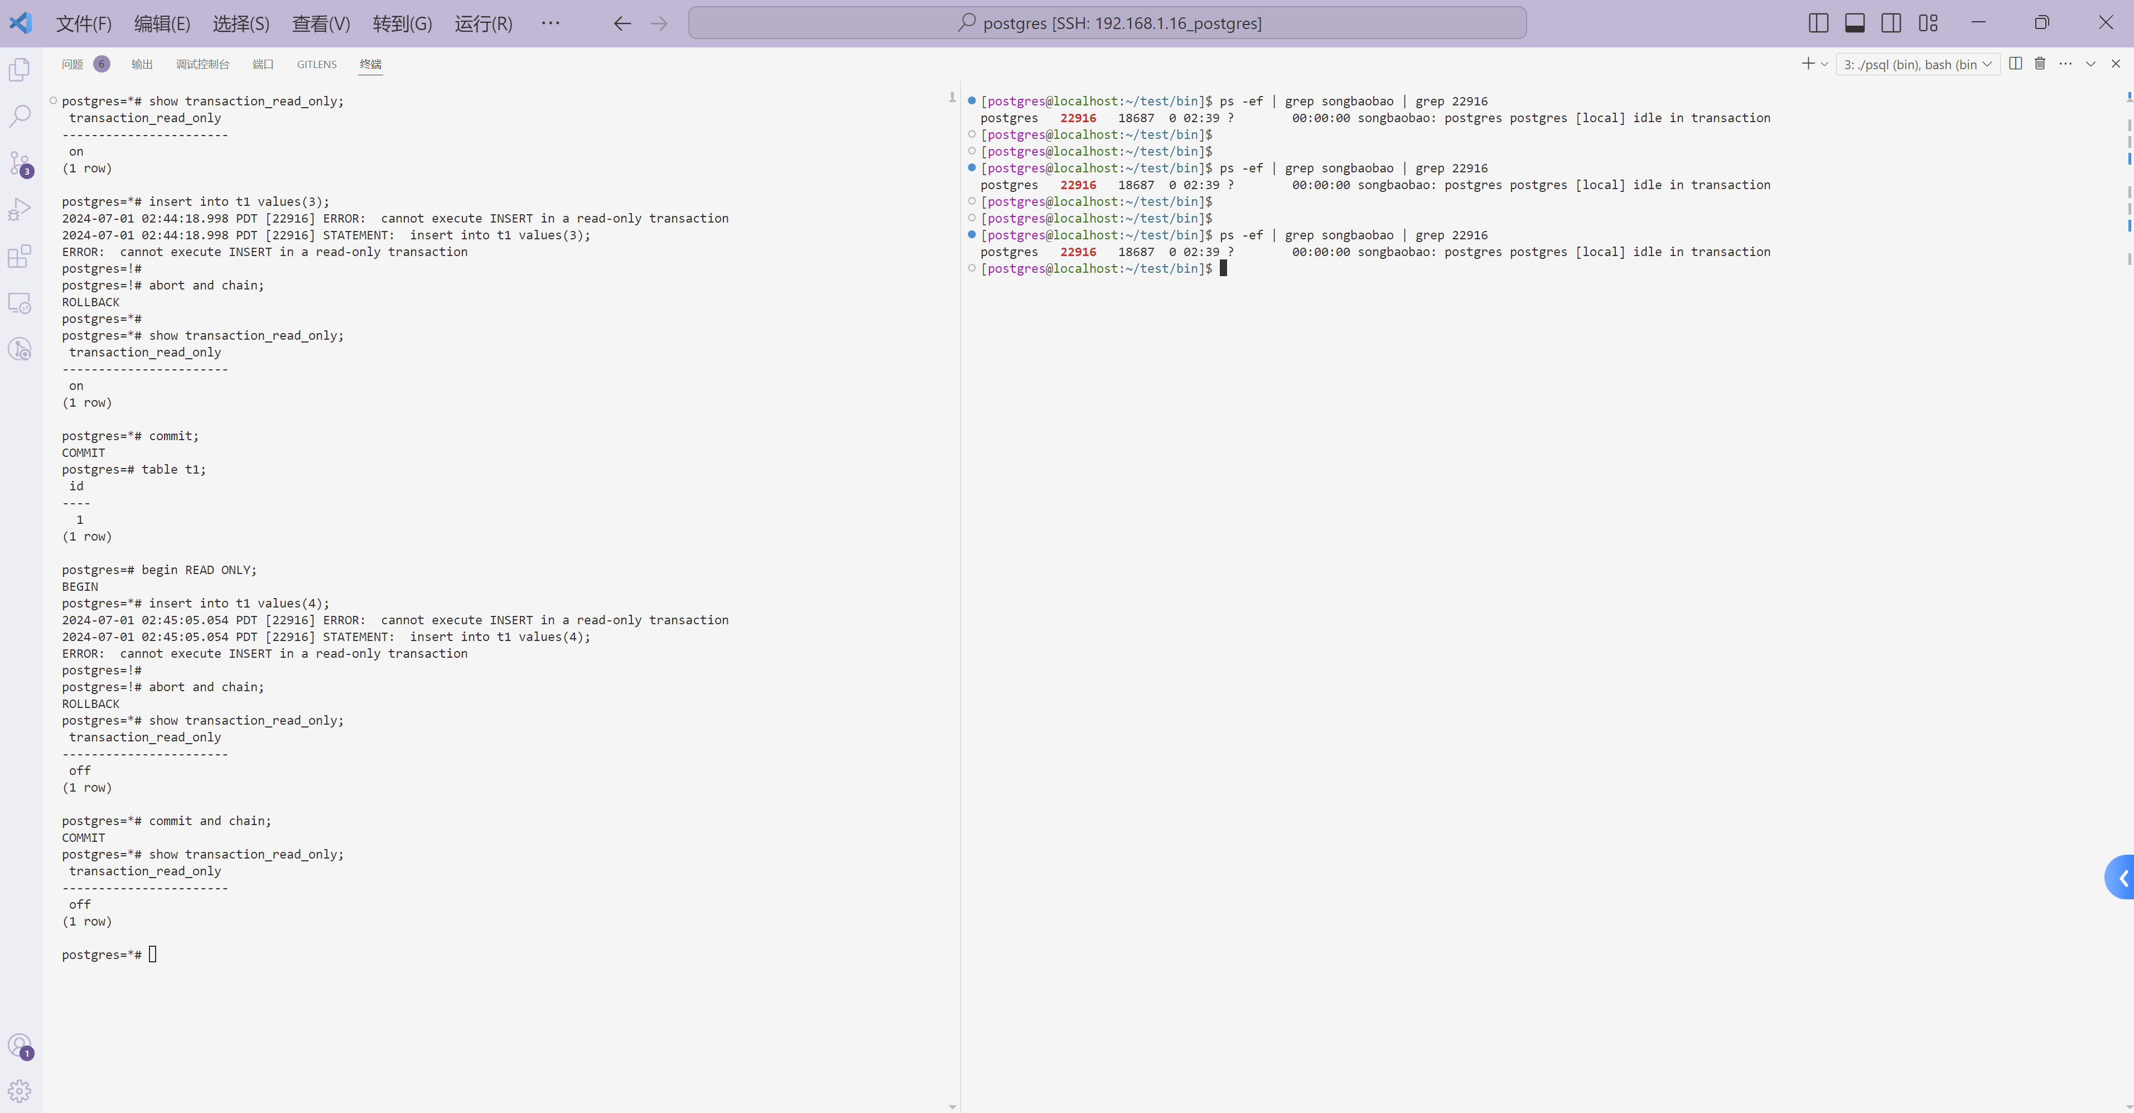Switch to the 端口 panel tab

[263, 64]
